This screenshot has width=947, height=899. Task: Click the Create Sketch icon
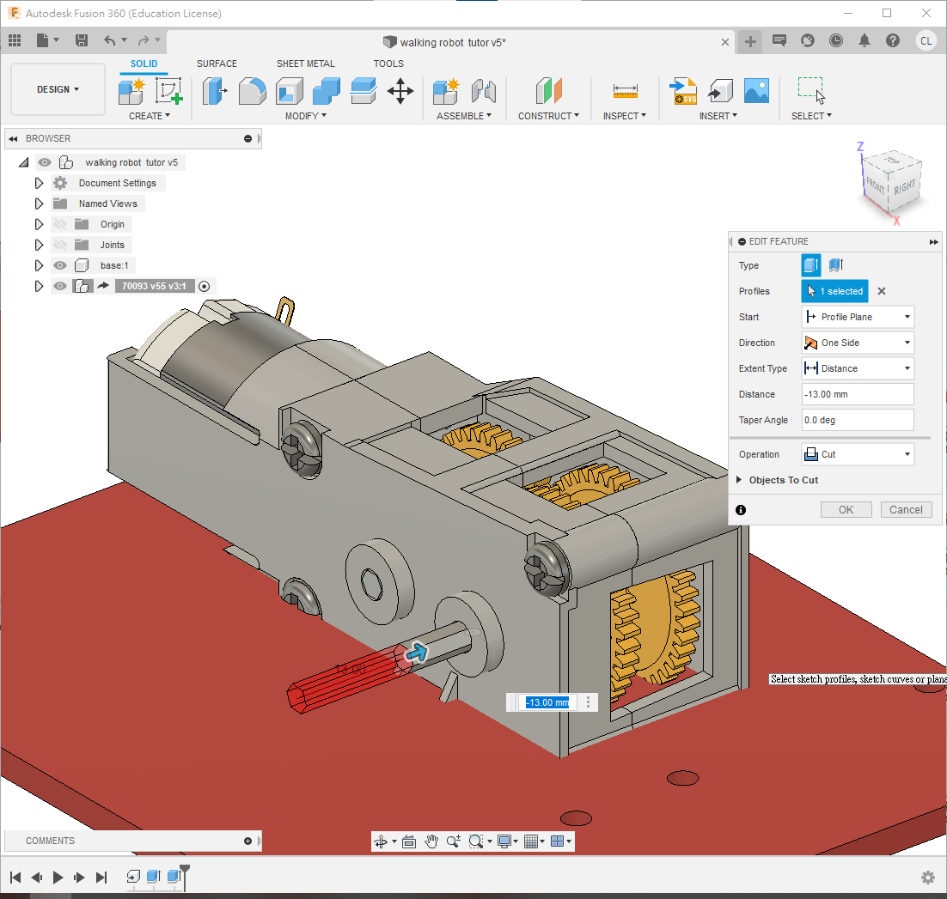(x=168, y=90)
